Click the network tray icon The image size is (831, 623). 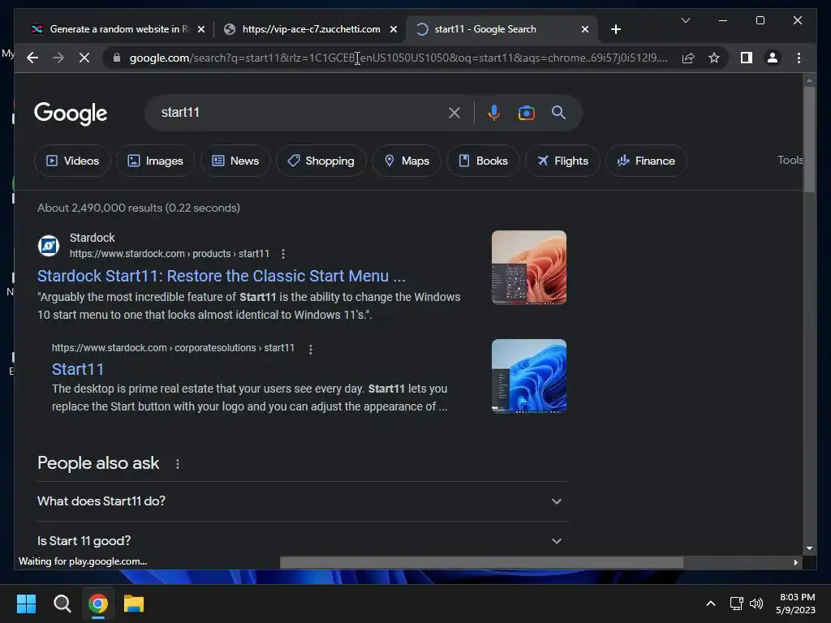[x=736, y=604]
